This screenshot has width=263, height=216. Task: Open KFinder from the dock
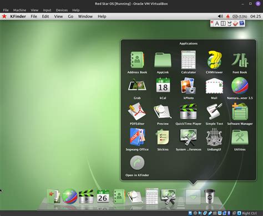click(53, 197)
